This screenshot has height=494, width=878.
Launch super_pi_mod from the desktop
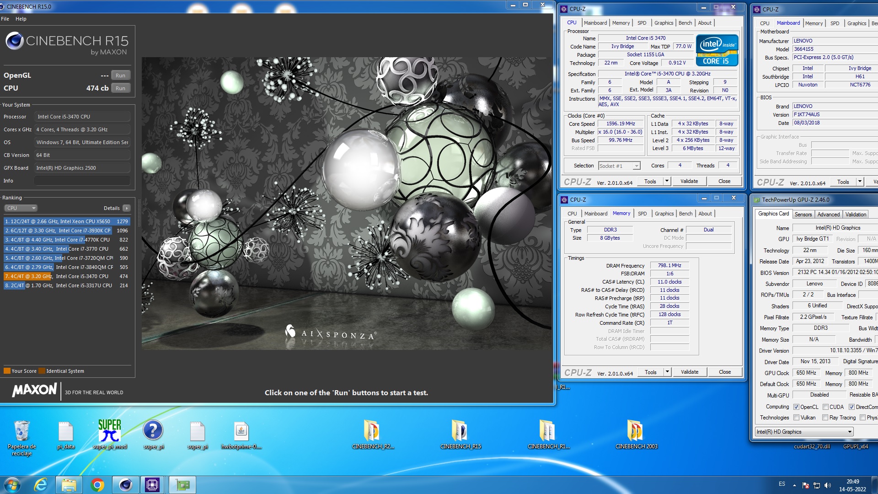(x=110, y=435)
